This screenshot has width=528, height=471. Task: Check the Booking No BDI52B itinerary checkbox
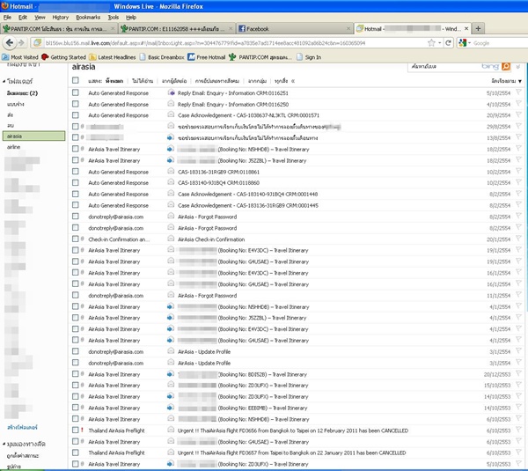[76, 374]
